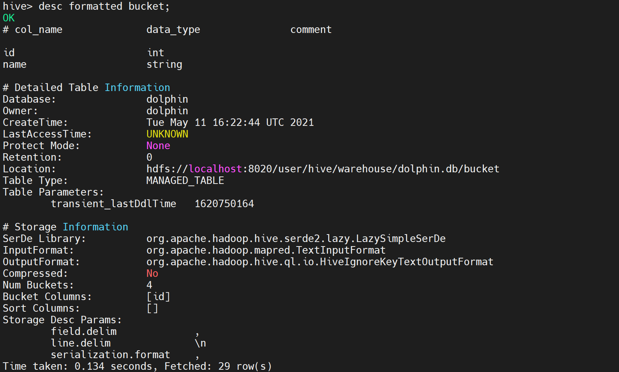The width and height of the screenshot is (619, 372).
Task: Select the MANAGED_TABLE value
Action: (185, 181)
